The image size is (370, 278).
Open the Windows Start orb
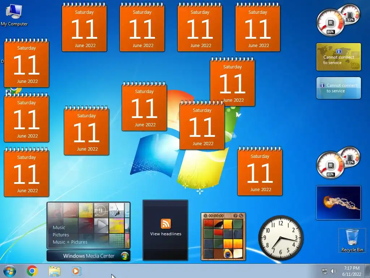click(10, 271)
